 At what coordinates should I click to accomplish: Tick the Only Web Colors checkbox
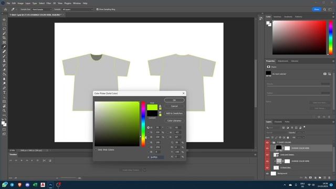[96, 150]
